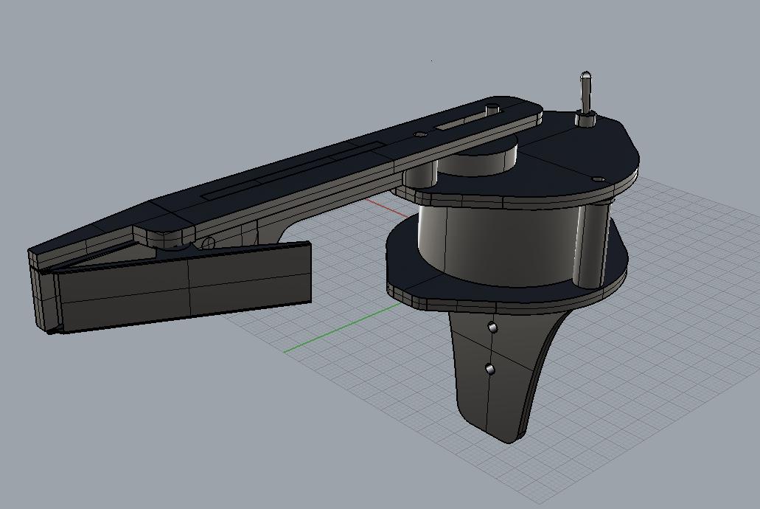Select the lower hole in the vertical fin

tap(489, 370)
